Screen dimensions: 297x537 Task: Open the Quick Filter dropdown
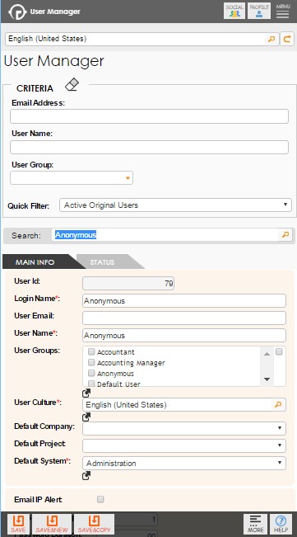(175, 205)
